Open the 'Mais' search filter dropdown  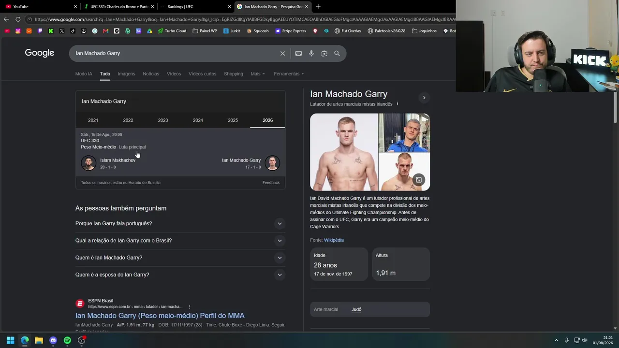pyautogui.click(x=258, y=74)
